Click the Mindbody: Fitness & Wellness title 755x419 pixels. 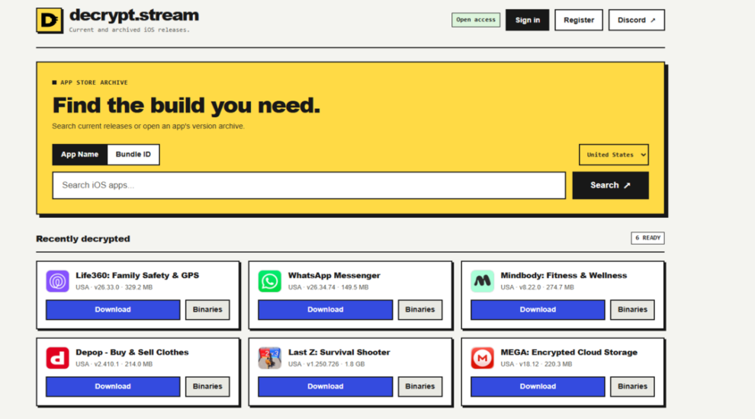[x=564, y=276]
